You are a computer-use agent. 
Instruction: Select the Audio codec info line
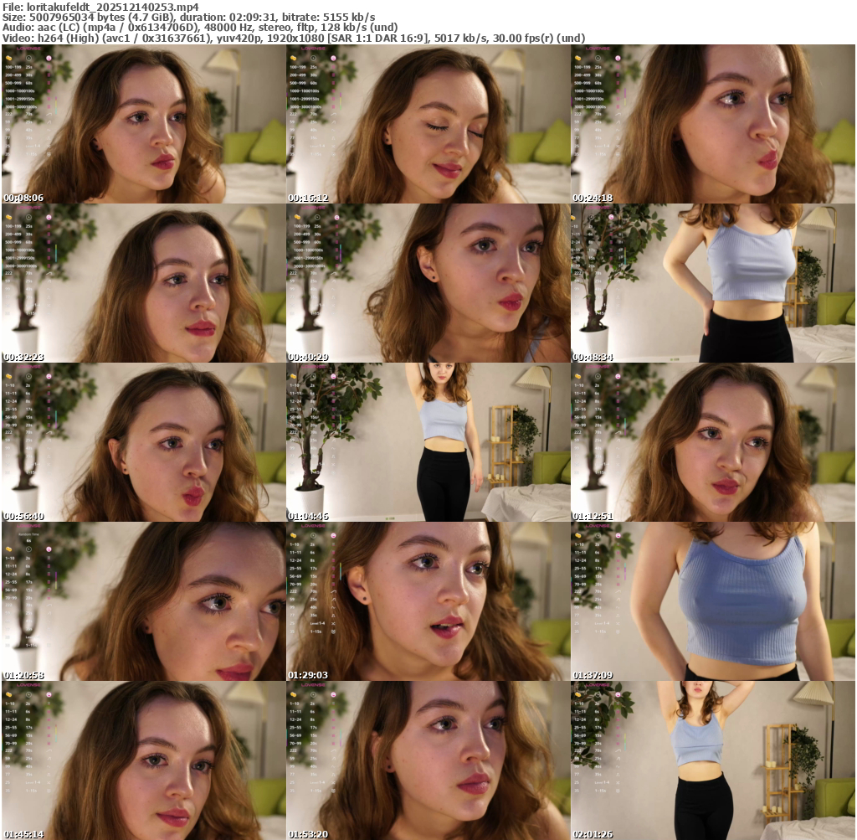click(199, 28)
